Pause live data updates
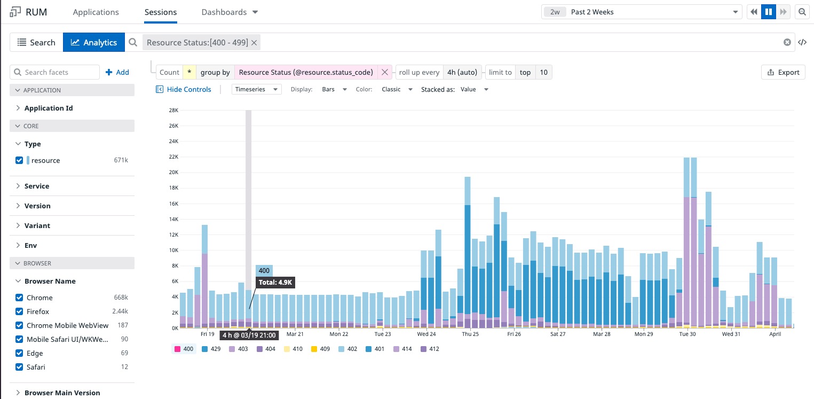This screenshot has height=399, width=814. [769, 12]
